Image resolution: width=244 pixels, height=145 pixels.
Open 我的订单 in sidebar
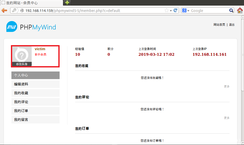pos(36,111)
